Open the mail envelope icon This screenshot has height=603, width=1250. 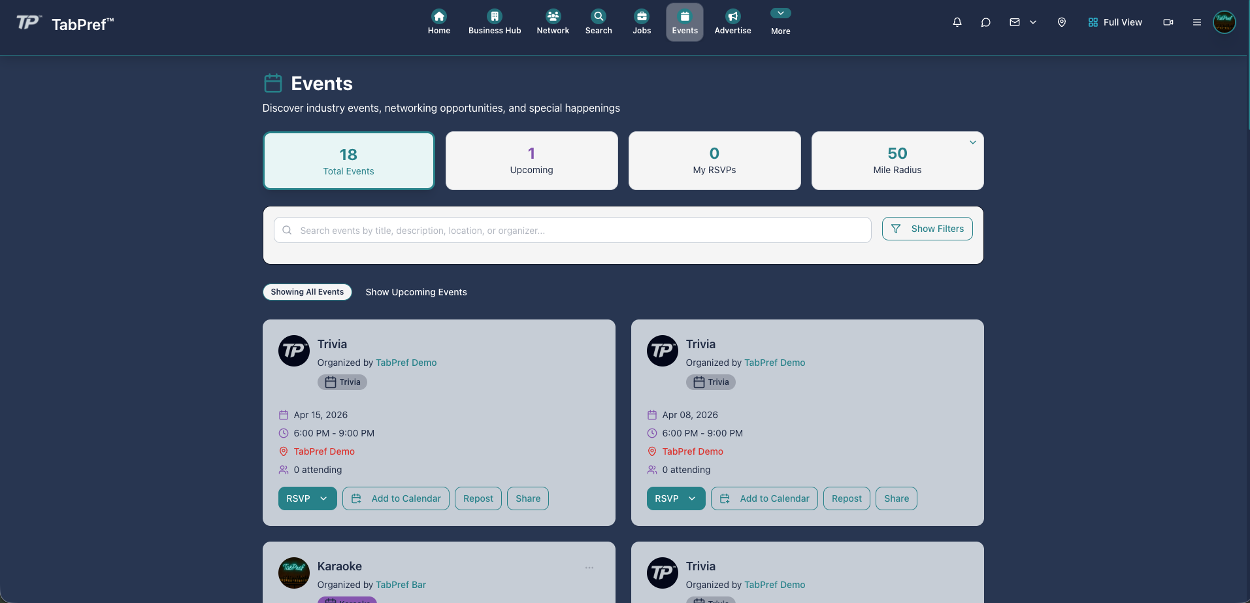point(1015,22)
